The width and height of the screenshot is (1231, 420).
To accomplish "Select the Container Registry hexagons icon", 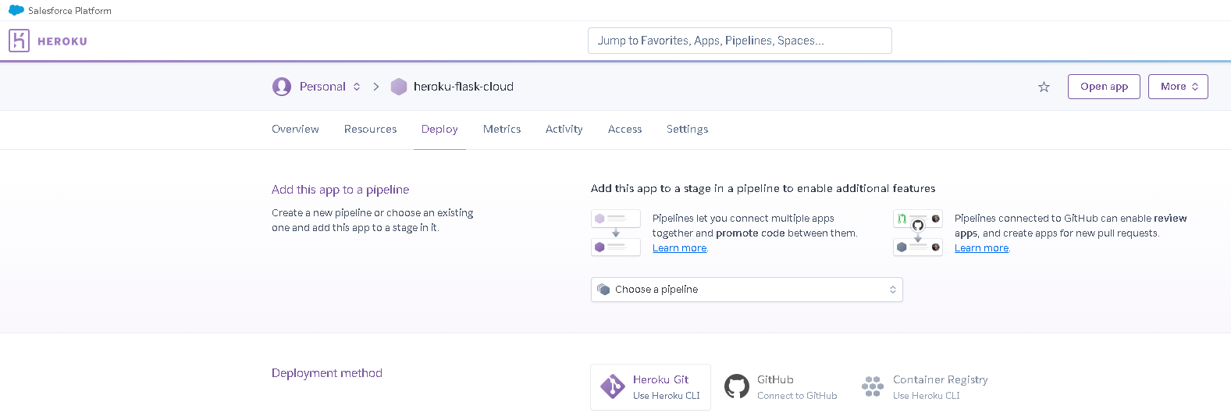I will click(873, 386).
